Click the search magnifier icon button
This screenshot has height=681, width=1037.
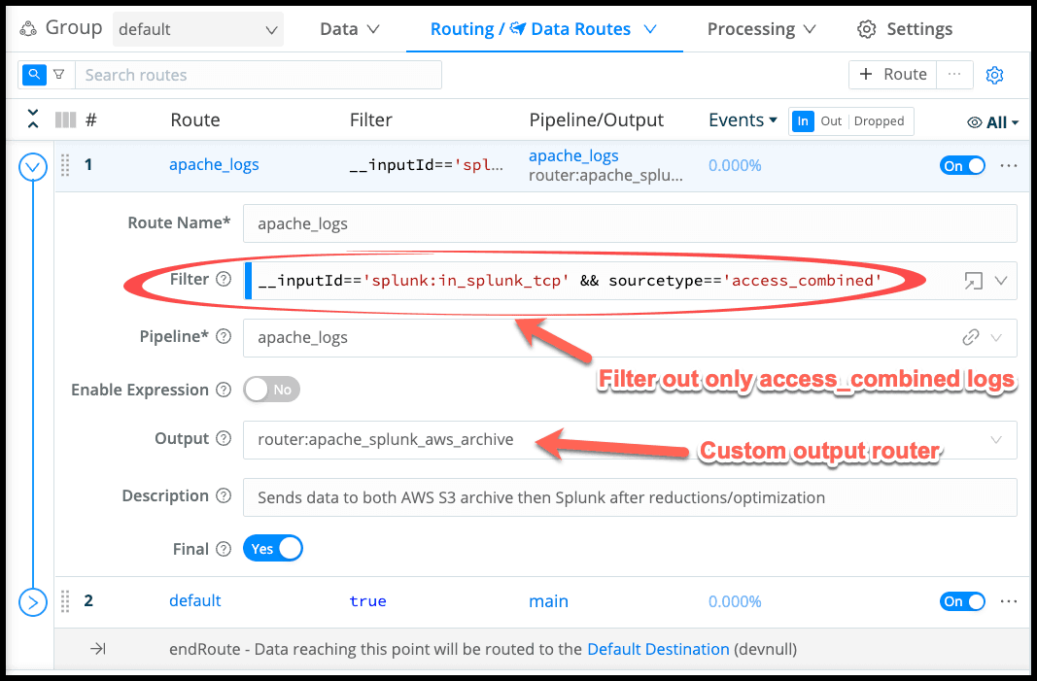[x=34, y=75]
